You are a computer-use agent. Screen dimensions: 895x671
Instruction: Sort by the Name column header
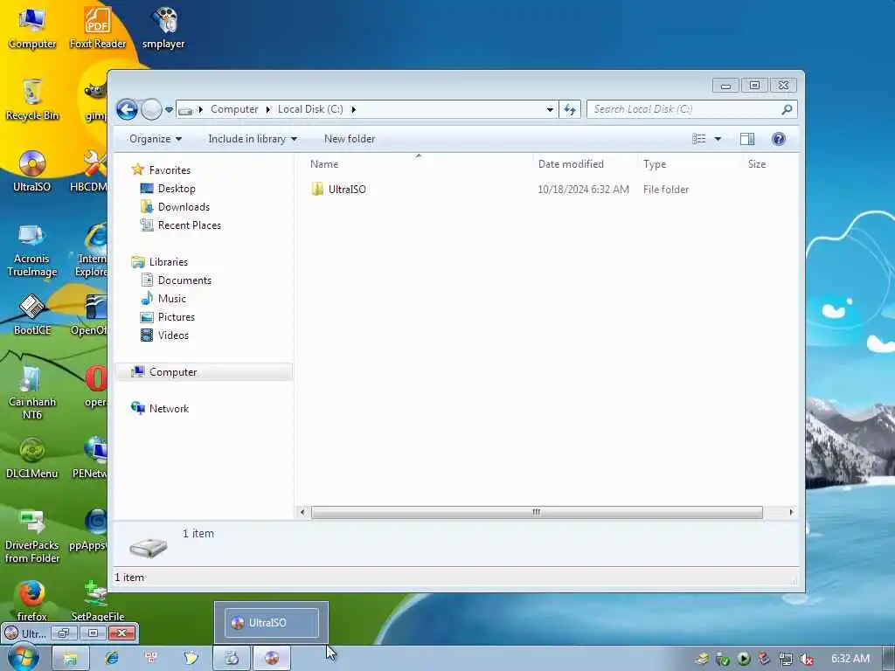point(324,164)
